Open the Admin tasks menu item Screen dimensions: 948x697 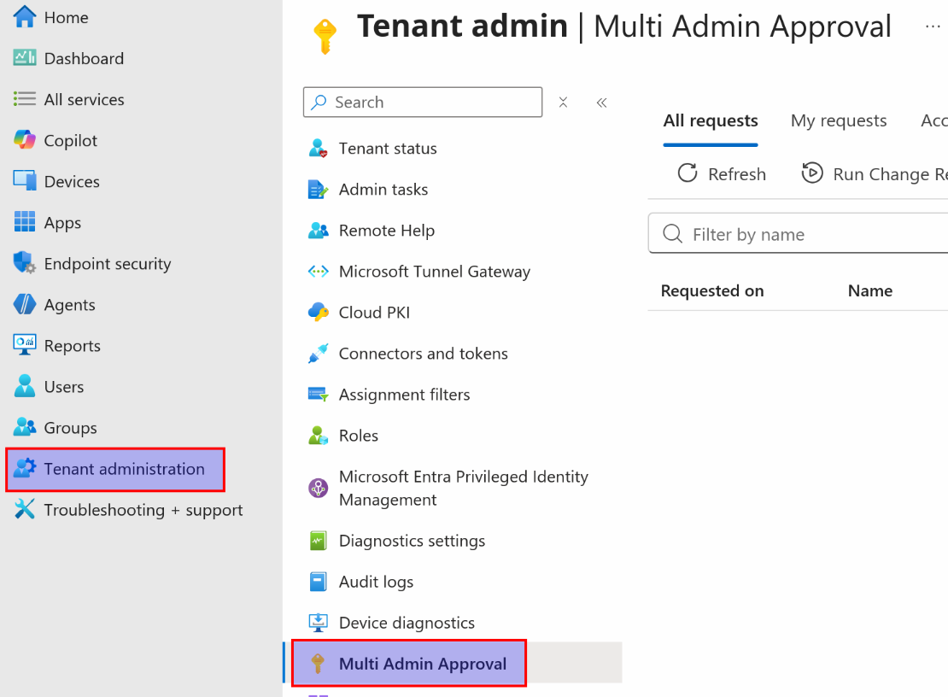383,190
